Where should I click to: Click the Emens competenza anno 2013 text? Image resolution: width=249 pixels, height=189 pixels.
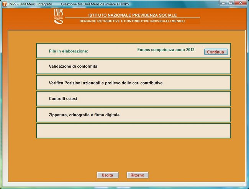point(165,50)
